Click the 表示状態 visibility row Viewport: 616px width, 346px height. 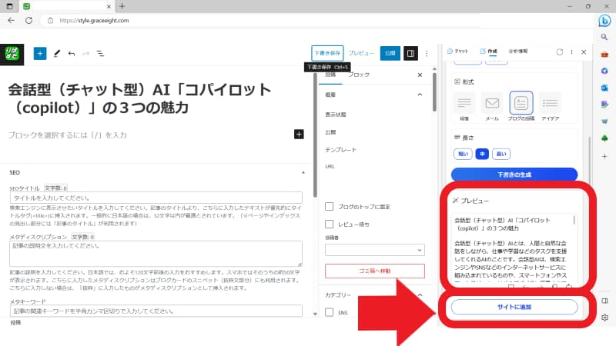[x=336, y=115]
